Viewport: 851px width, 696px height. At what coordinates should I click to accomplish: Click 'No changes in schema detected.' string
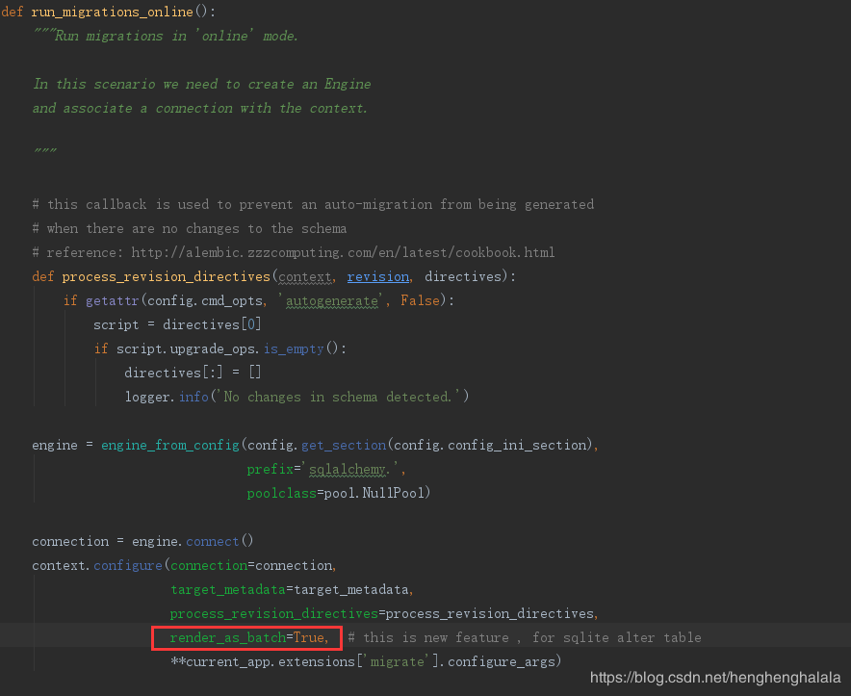[340, 397]
